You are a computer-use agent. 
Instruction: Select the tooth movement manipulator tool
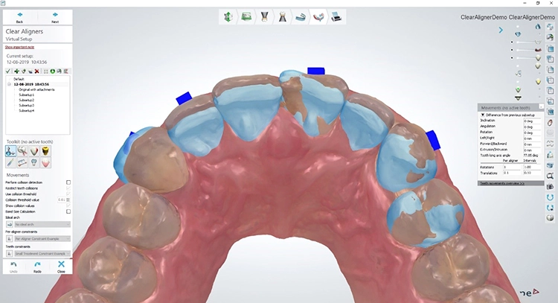coord(10,151)
